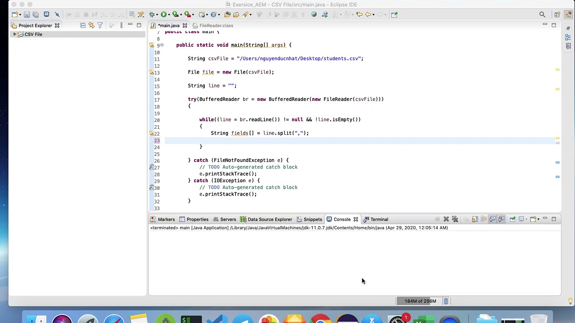This screenshot has height=323, width=575.
Task: Open the Quick Access search magnifier
Action: [x=542, y=14]
